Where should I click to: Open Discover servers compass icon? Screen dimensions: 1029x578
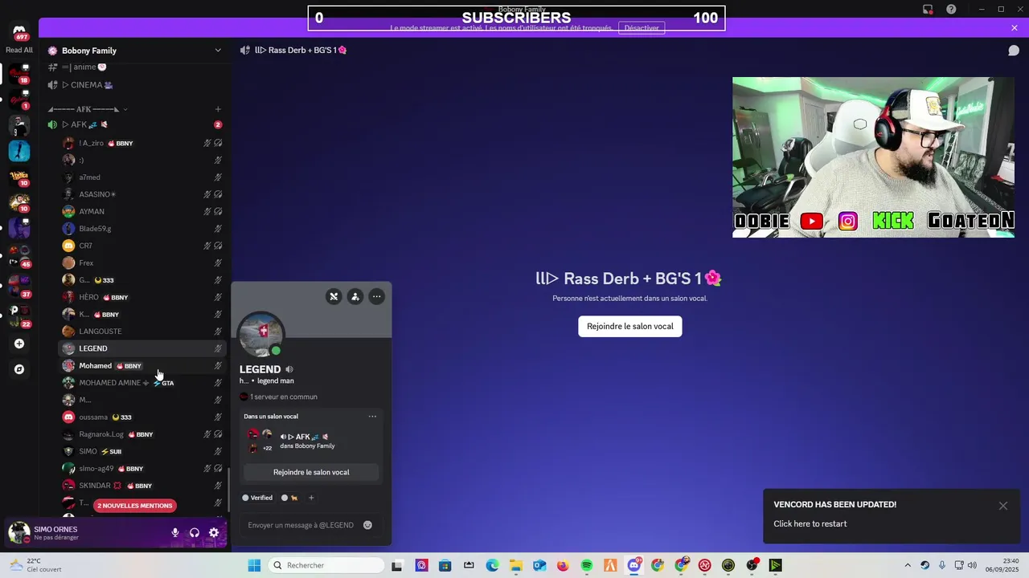point(19,369)
